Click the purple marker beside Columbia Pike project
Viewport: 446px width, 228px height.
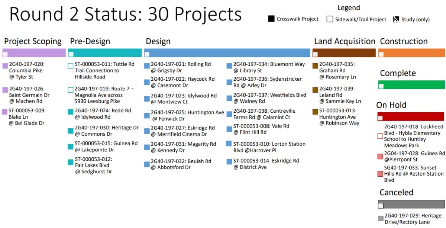(x=5, y=66)
